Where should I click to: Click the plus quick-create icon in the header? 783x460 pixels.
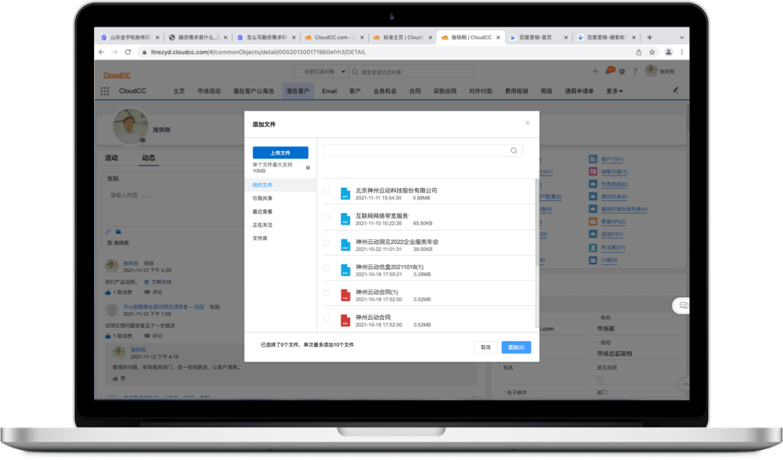coord(595,72)
